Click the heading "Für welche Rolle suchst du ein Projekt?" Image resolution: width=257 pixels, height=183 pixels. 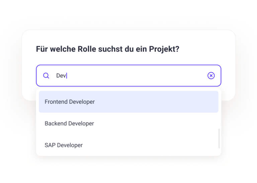(x=107, y=49)
